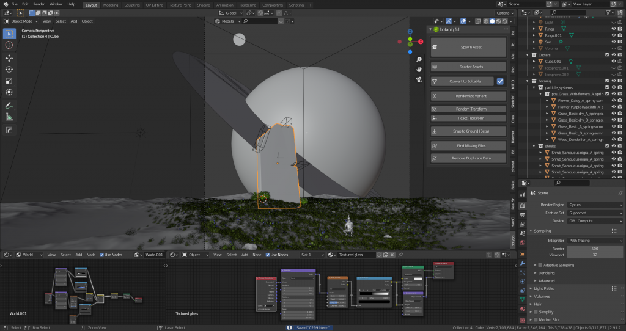This screenshot has height=331, width=626.
Task: Open the File menu
Action: [x=15, y=4]
